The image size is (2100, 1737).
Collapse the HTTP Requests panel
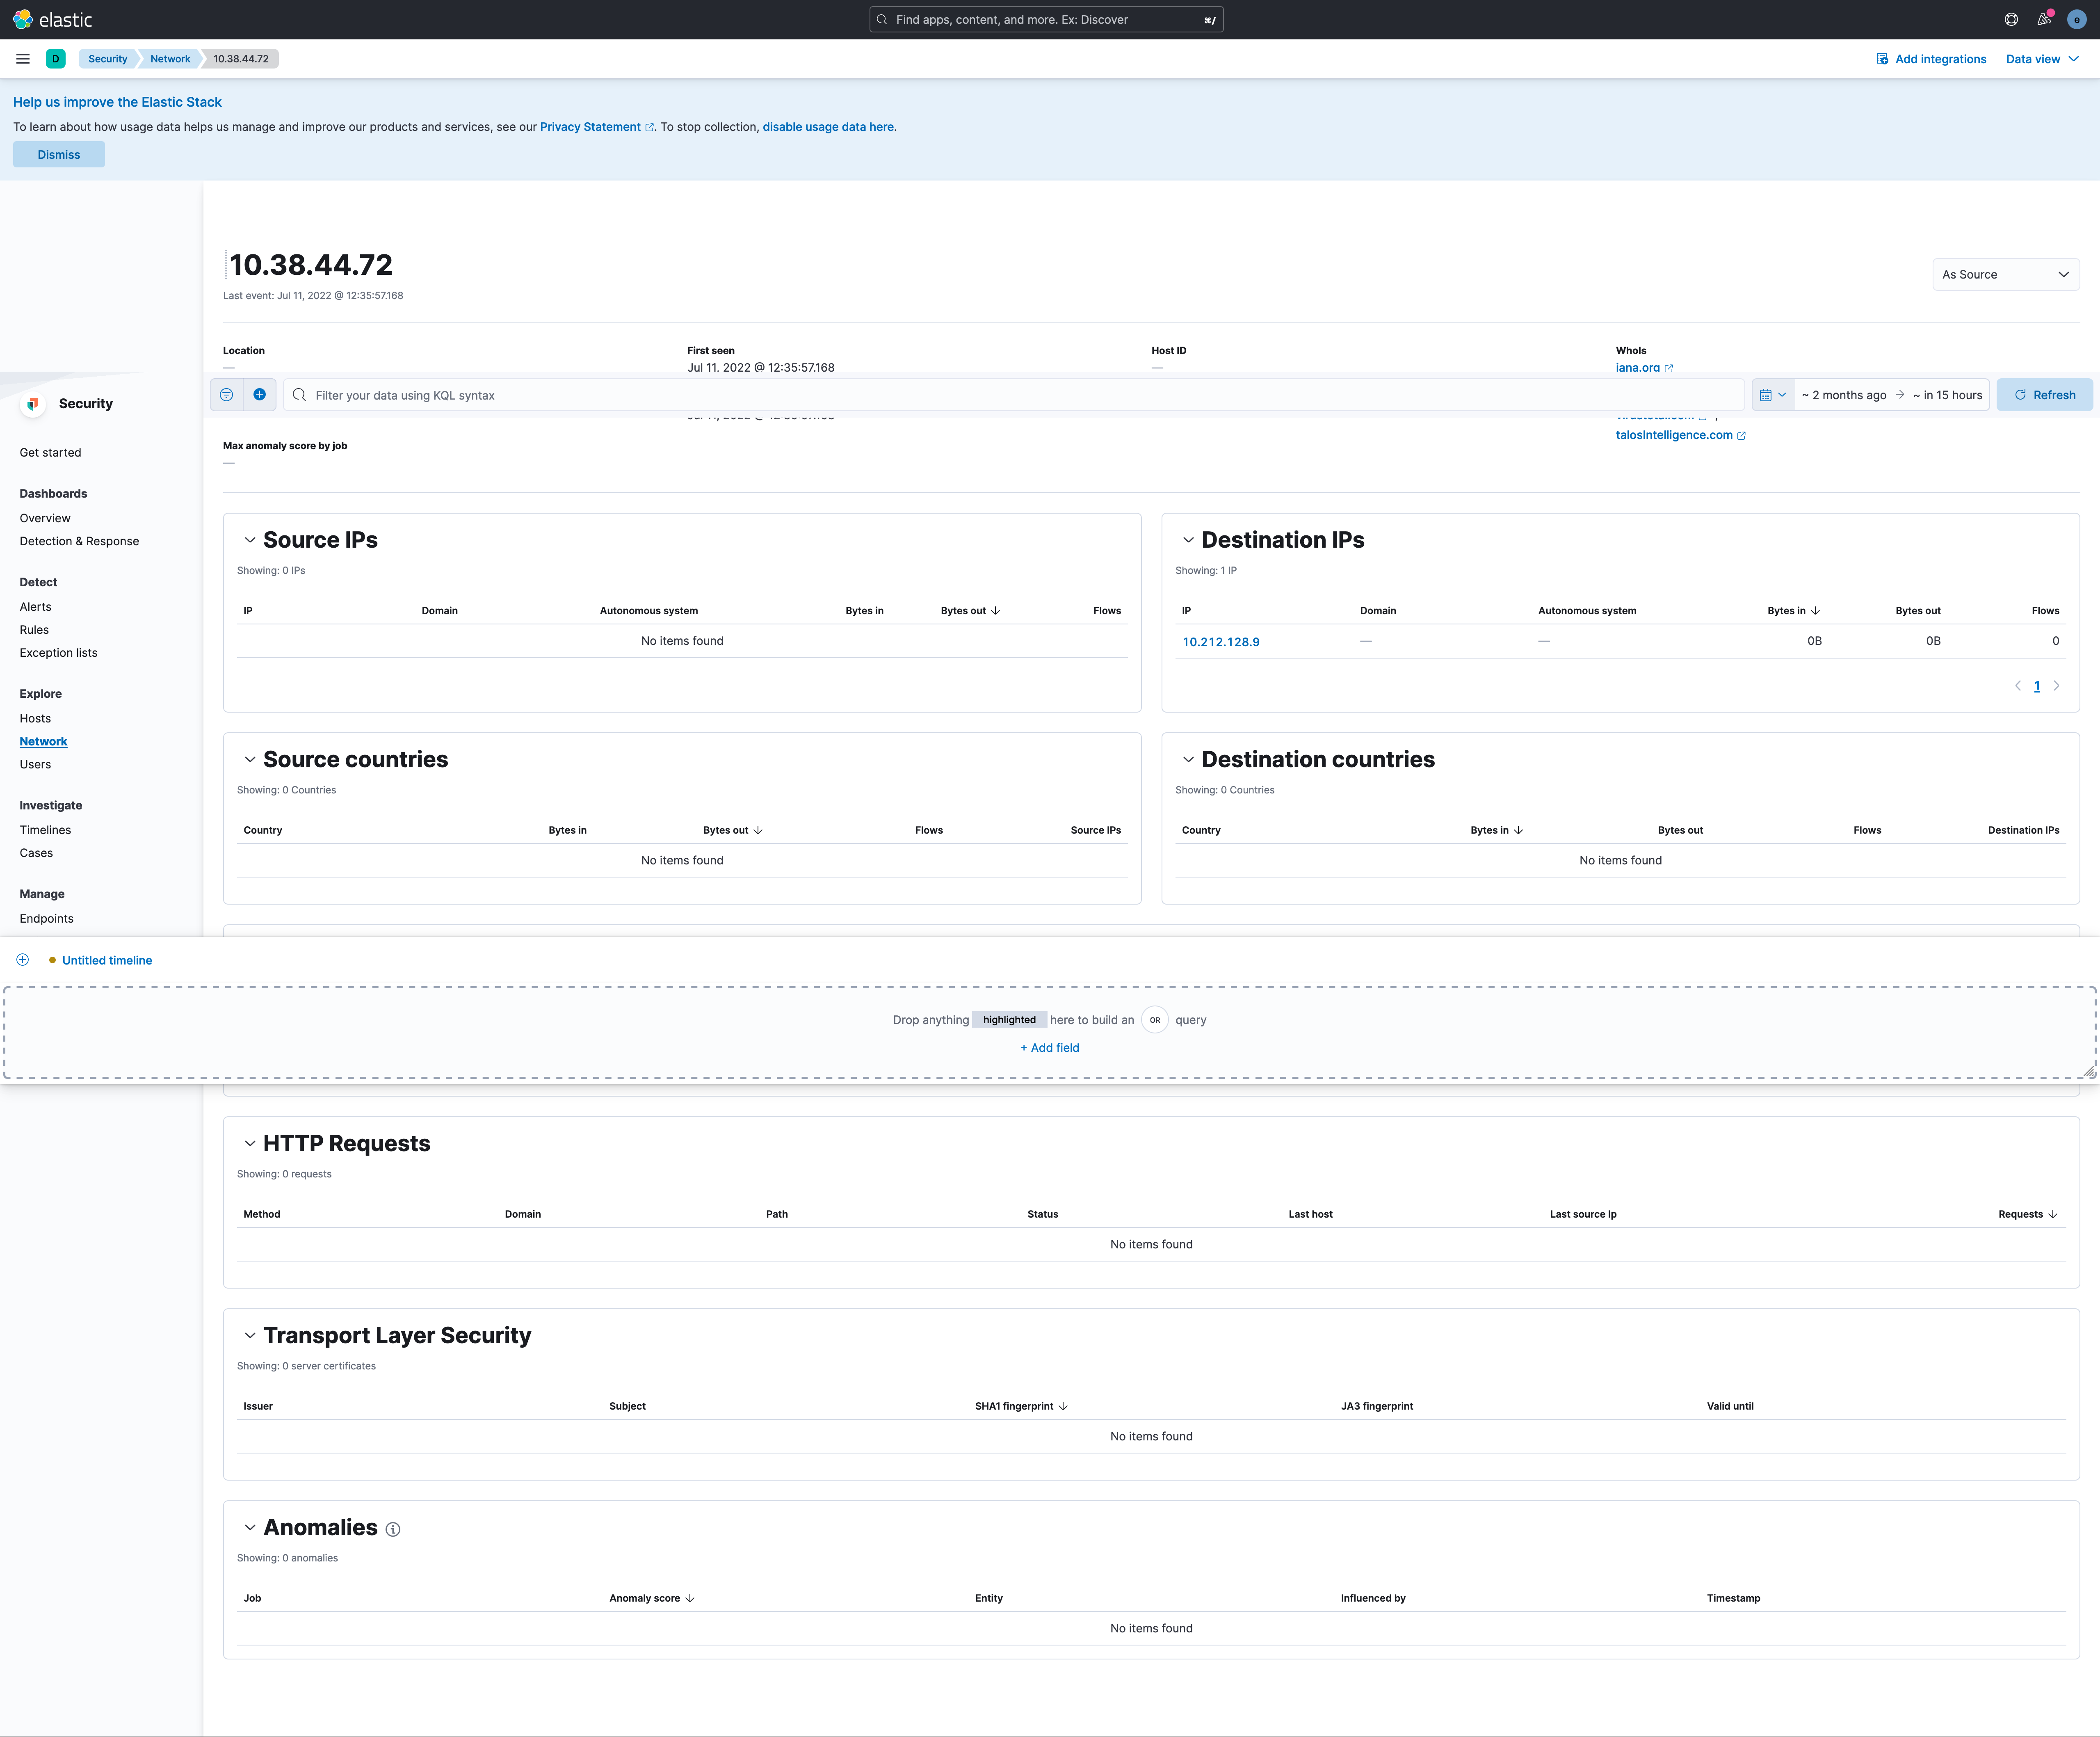pyautogui.click(x=250, y=1144)
